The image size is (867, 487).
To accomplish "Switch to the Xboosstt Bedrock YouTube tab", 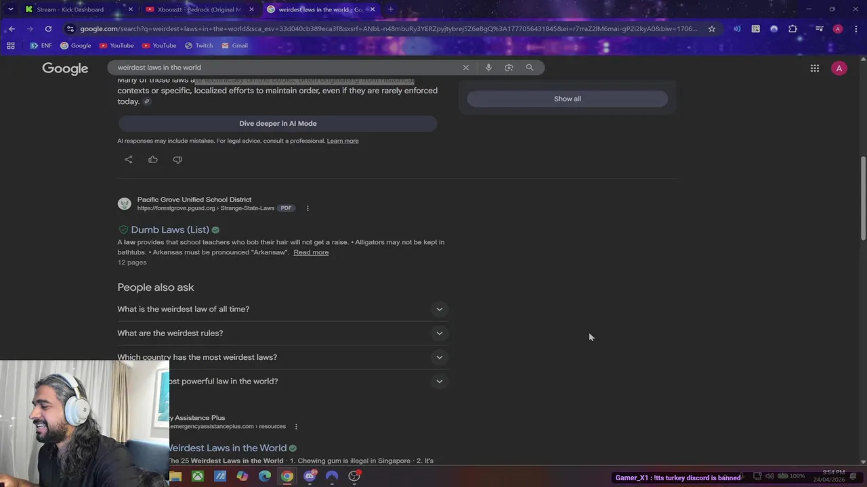I will pos(200,9).
